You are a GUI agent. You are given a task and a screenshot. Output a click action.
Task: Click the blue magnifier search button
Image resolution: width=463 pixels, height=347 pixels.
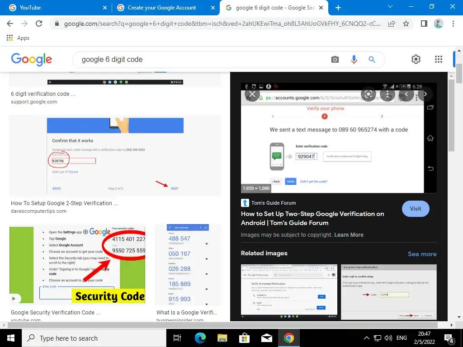372,60
